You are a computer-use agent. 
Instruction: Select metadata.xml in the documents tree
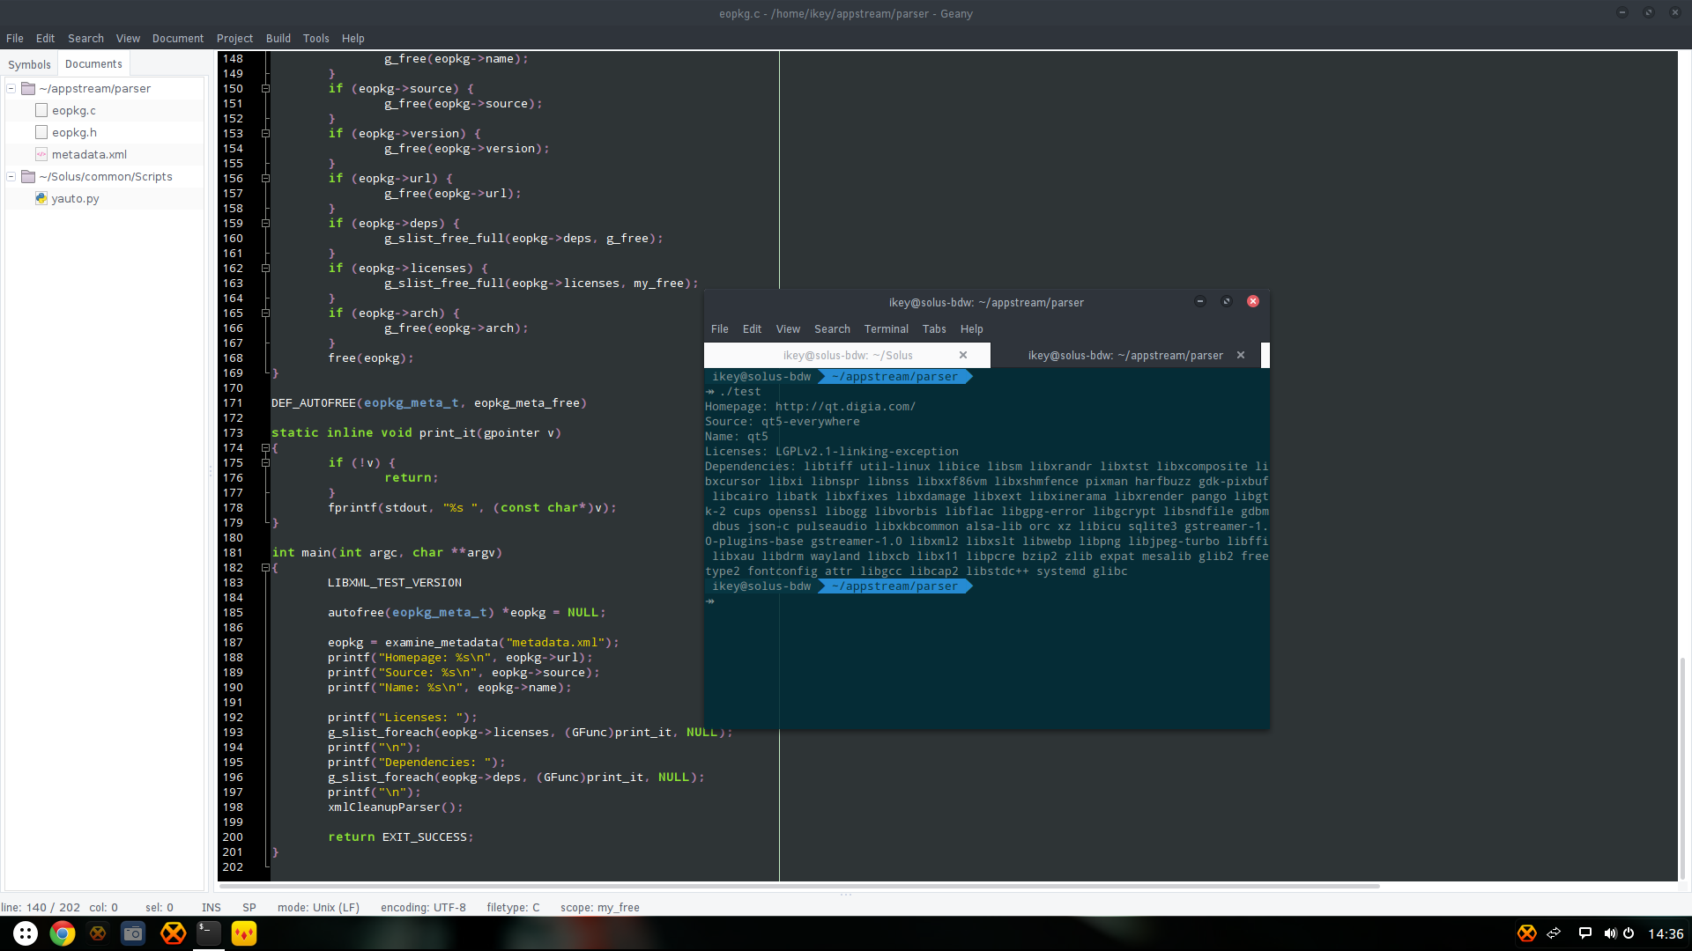(89, 154)
